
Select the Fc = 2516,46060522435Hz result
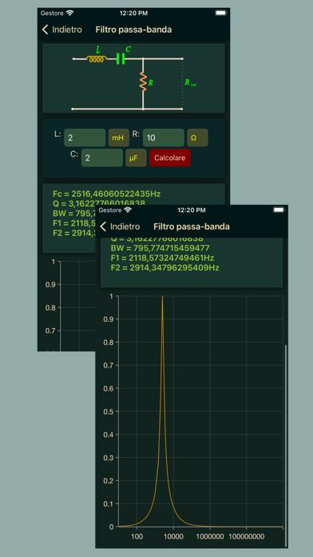click(x=107, y=194)
